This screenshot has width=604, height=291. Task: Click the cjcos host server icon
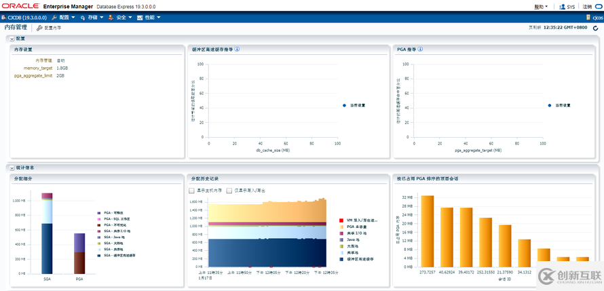pyautogui.click(x=588, y=18)
